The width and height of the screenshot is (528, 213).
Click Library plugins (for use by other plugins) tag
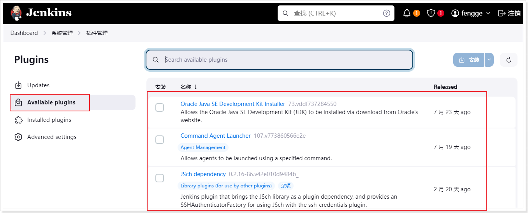click(x=226, y=186)
